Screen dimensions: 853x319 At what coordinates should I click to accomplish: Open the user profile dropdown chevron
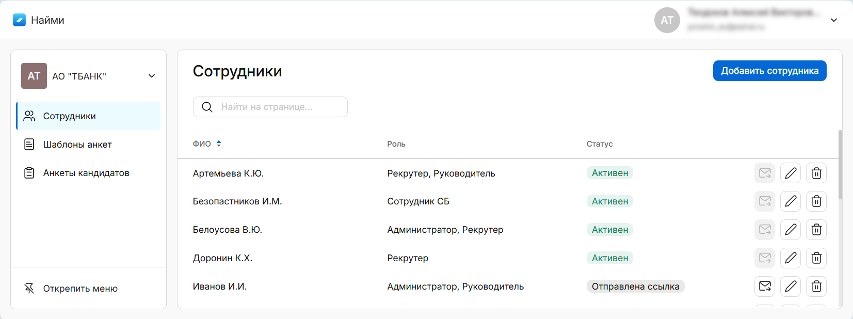(833, 20)
